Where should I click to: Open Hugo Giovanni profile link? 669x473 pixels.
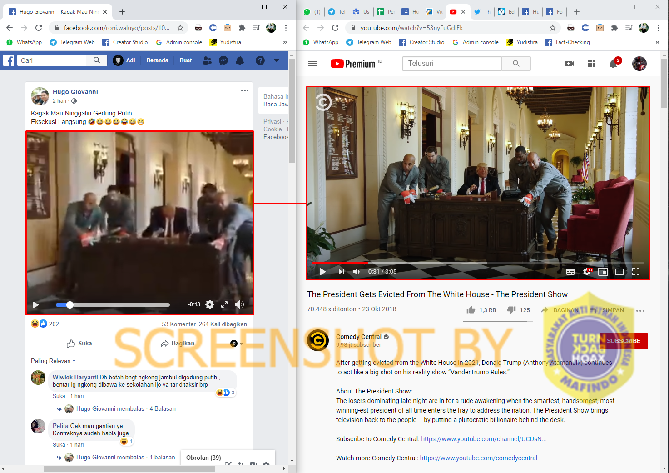[75, 92]
